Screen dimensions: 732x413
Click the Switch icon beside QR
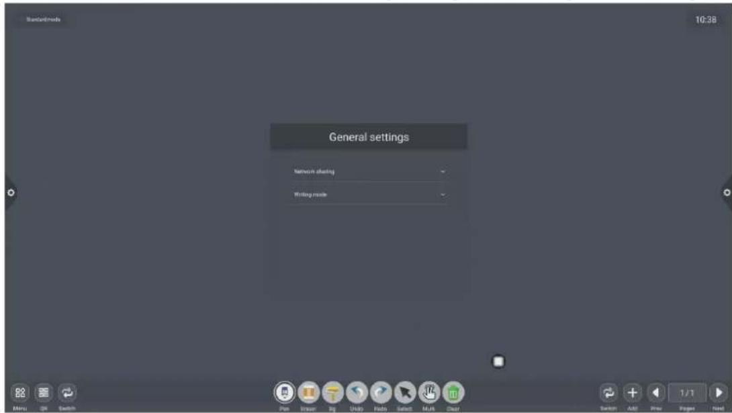pyautogui.click(x=67, y=392)
